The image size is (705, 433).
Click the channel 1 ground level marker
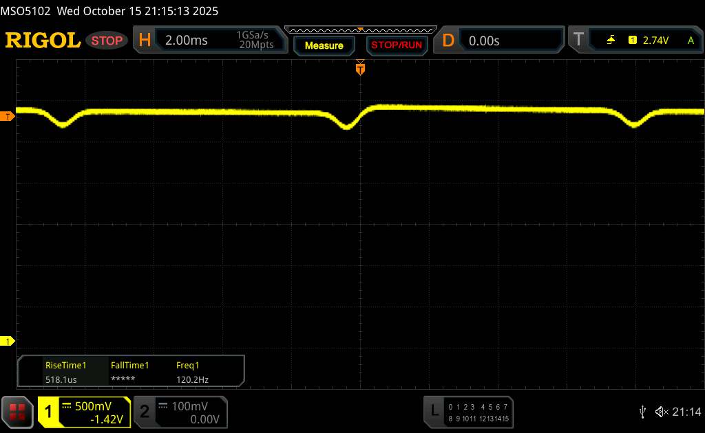tap(8, 342)
